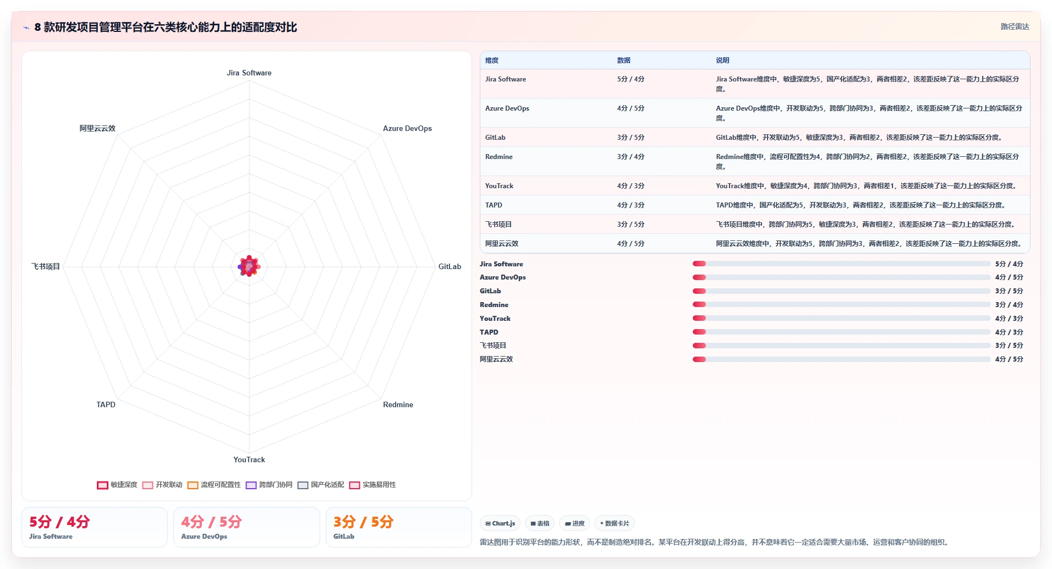The height and width of the screenshot is (569, 1052).
Task: Toggle the 实施易用性 legend series
Action: [372, 485]
